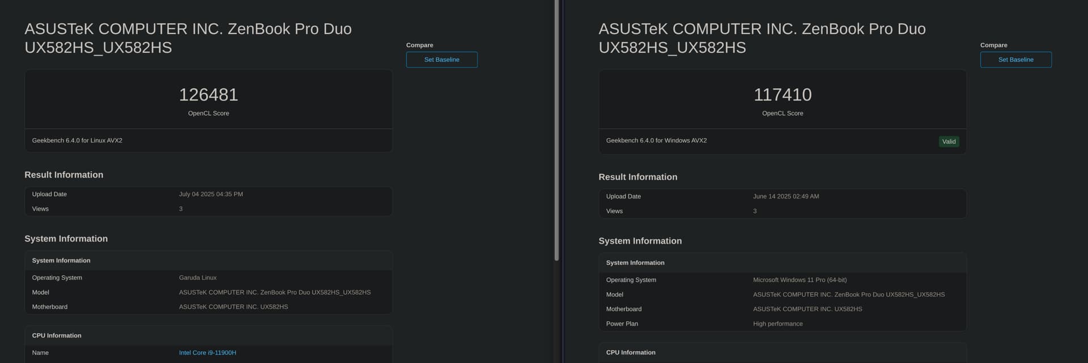
Task: Click the left window's ZenBook Pro Duo title
Action: (188, 38)
